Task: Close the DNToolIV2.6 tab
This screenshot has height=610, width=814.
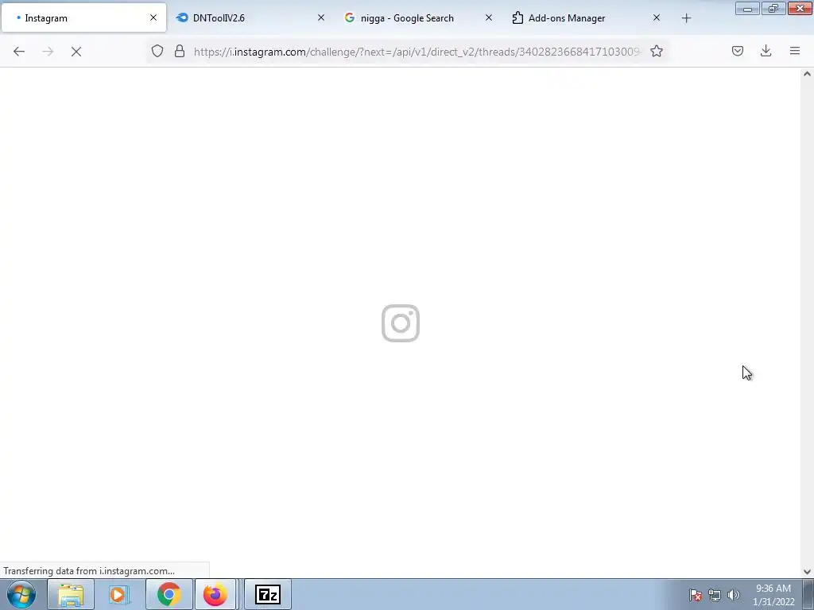Action: 321,18
